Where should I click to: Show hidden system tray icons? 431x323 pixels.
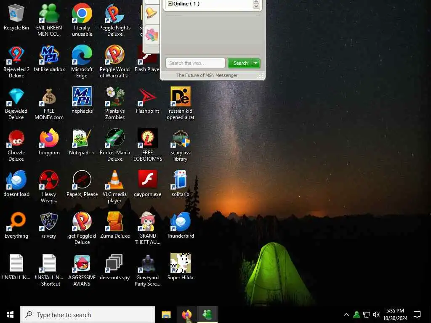point(346,315)
